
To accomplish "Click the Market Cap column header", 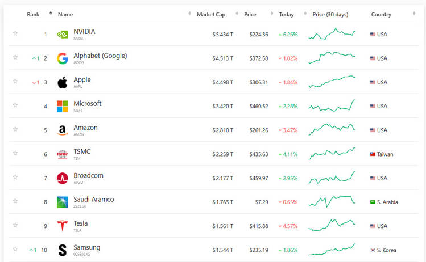I will (x=211, y=15).
